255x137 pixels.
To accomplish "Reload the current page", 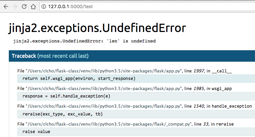I will click(x=24, y=6).
